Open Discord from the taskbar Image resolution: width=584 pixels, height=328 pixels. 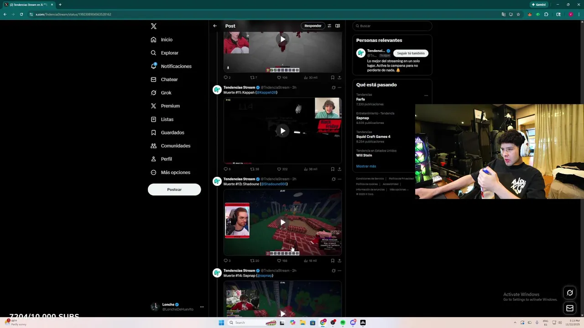click(353, 323)
